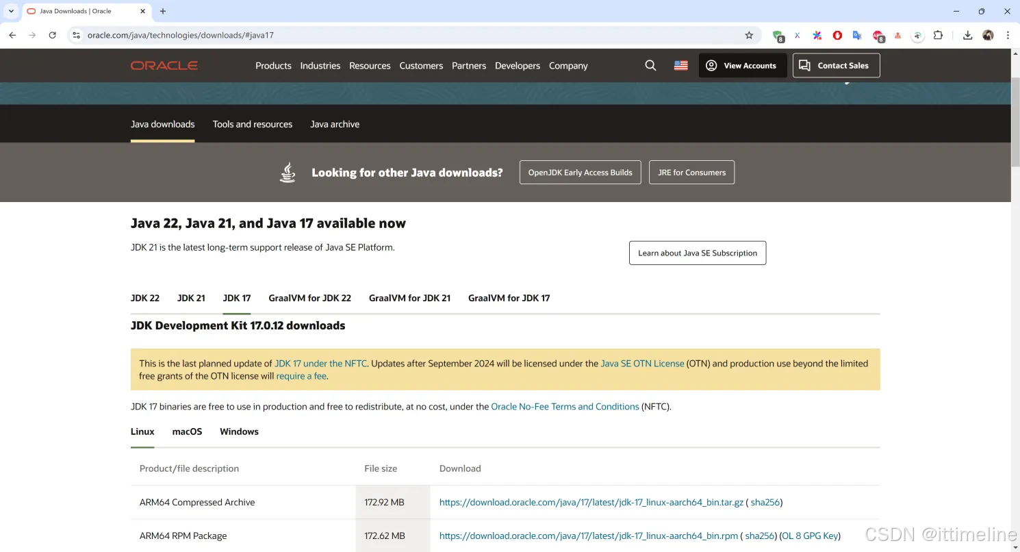The height and width of the screenshot is (552, 1020).
Task: Download jdk-17_linux-aarch64_bin.rpm link
Action: 589,536
